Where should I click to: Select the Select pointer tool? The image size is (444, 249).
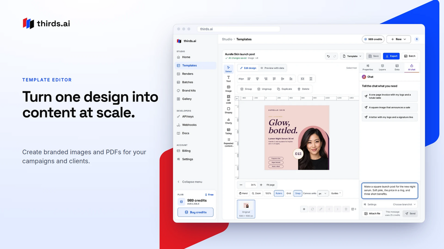pos(228,69)
